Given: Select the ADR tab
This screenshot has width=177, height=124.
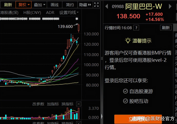Looking at the screenshot, I should pyautogui.click(x=50, y=12).
